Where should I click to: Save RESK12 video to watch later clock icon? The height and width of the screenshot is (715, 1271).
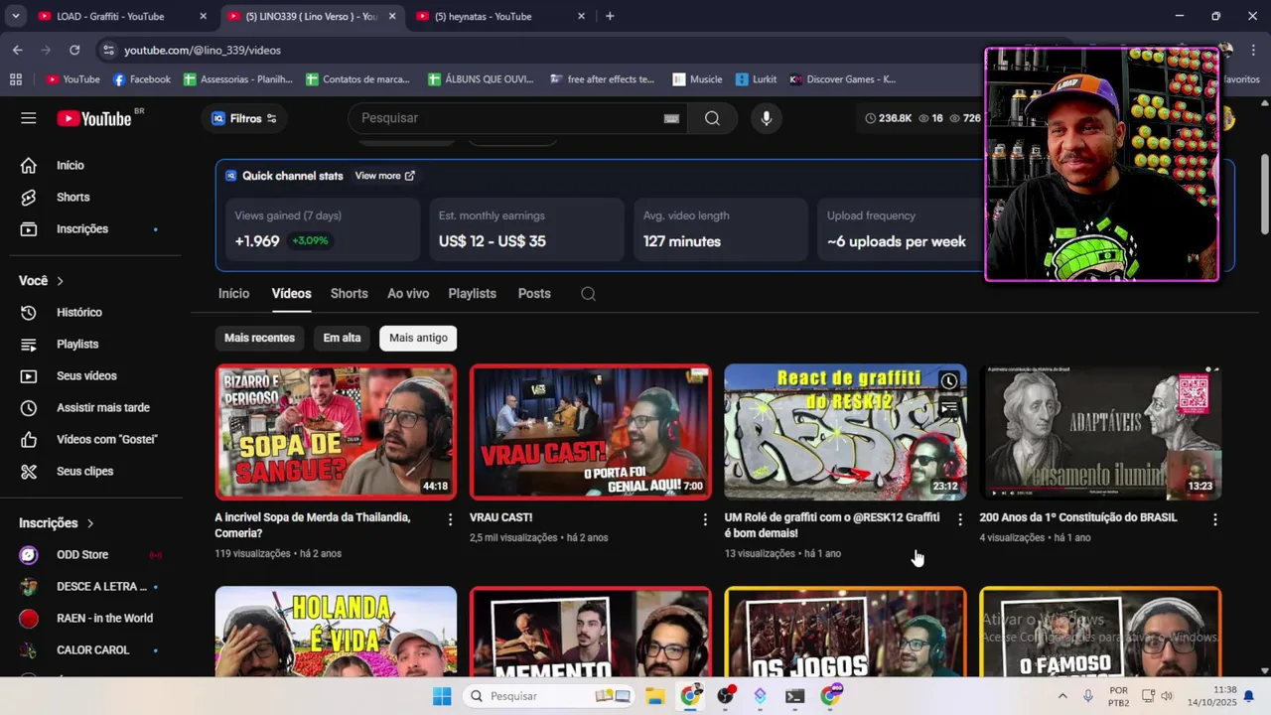point(949,381)
